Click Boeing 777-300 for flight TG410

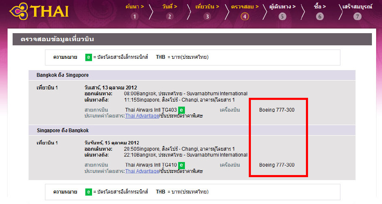click(277, 165)
